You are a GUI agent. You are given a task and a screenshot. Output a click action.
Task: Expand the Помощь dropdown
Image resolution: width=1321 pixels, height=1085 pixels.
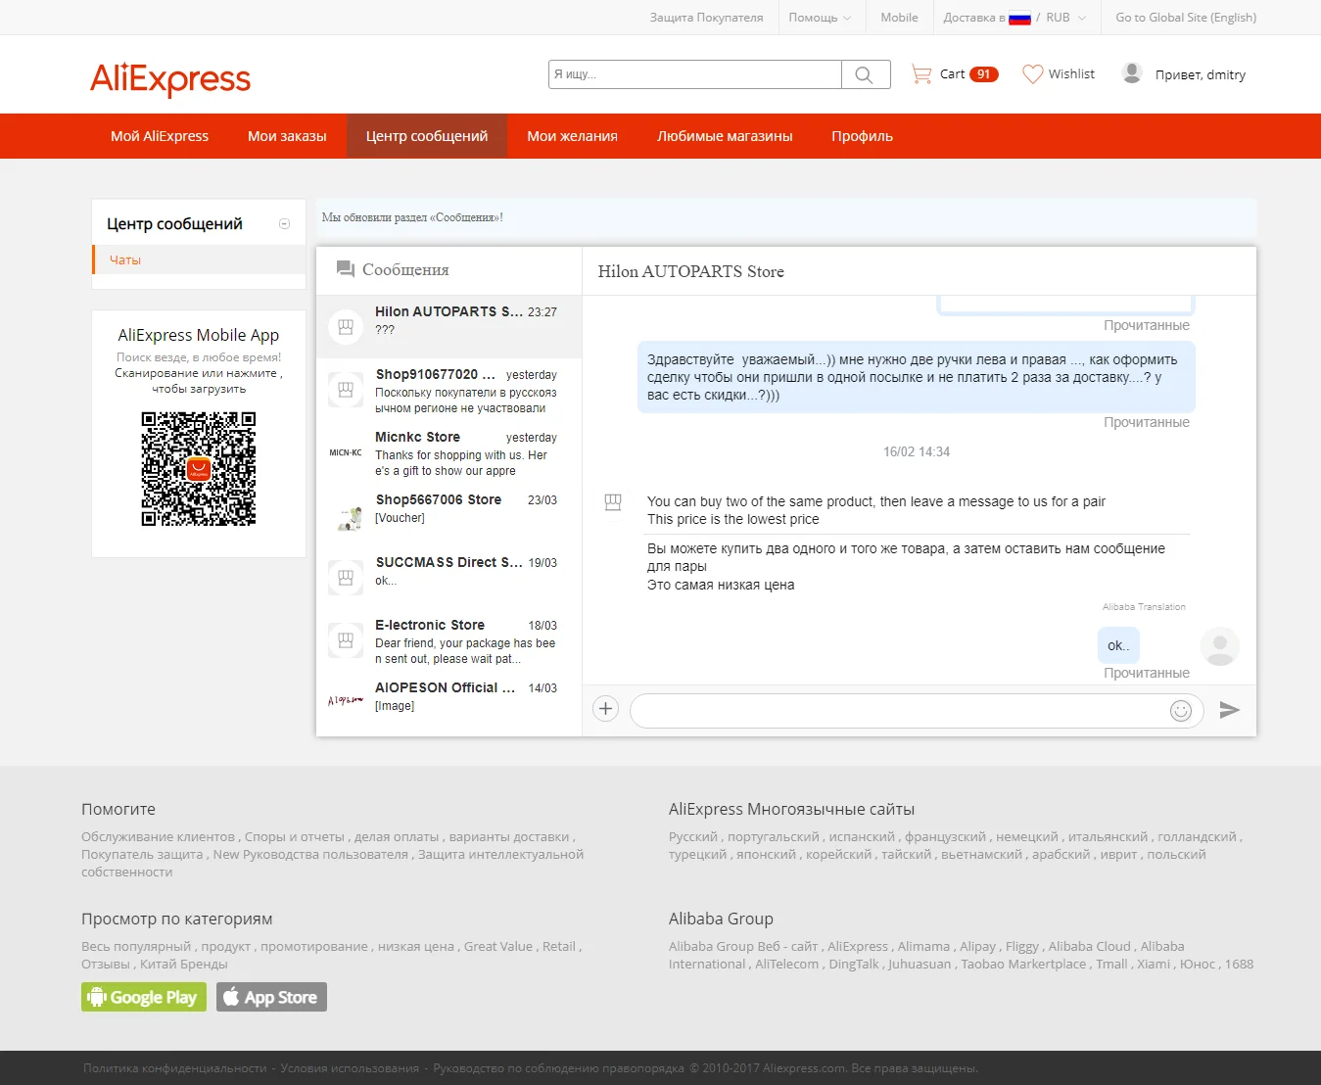pos(820,18)
